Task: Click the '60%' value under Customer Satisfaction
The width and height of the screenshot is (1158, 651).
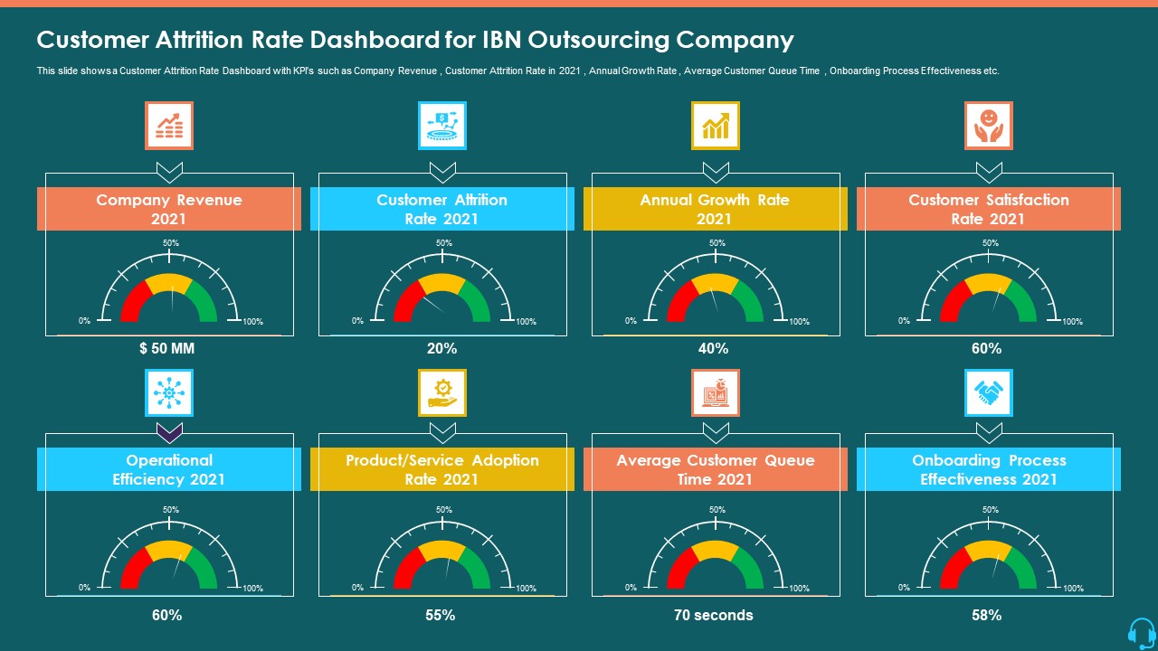Action: 986,348
